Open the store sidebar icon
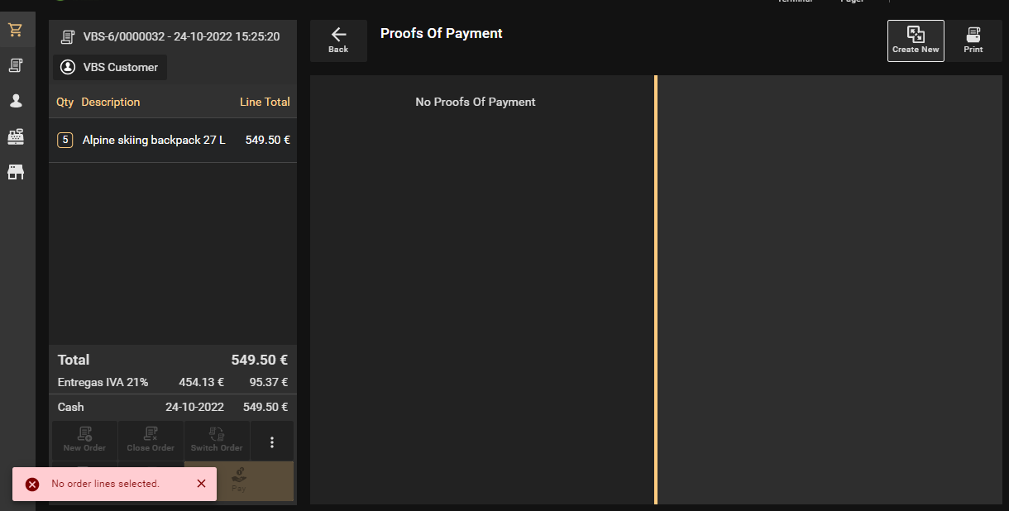The height and width of the screenshot is (511, 1009). pos(15,172)
